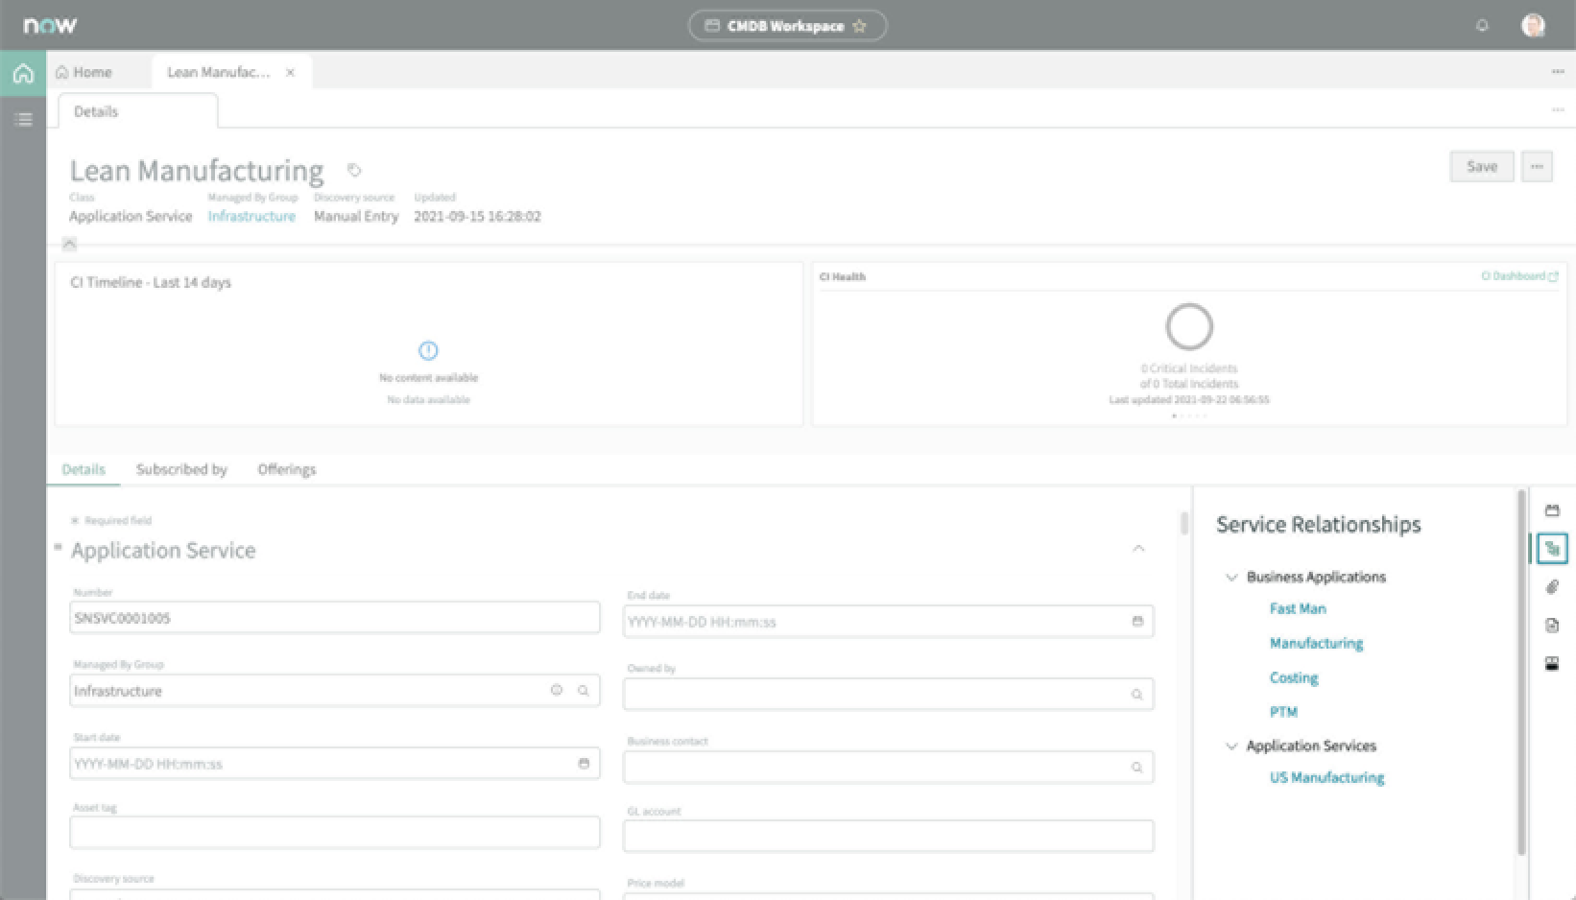Click the updated timestamp 2021-09-15 16:28:02
Image resolution: width=1576 pixels, height=900 pixels.
coord(477,216)
